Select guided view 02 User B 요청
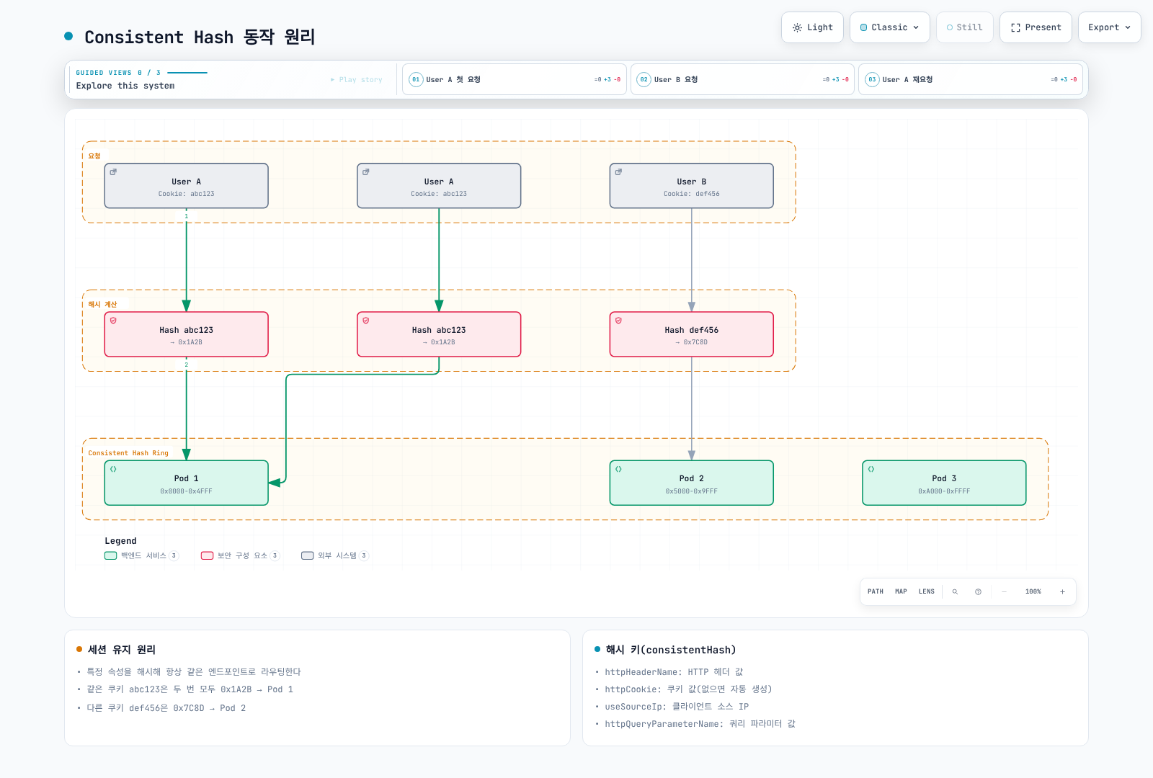1153x778 pixels. click(742, 79)
